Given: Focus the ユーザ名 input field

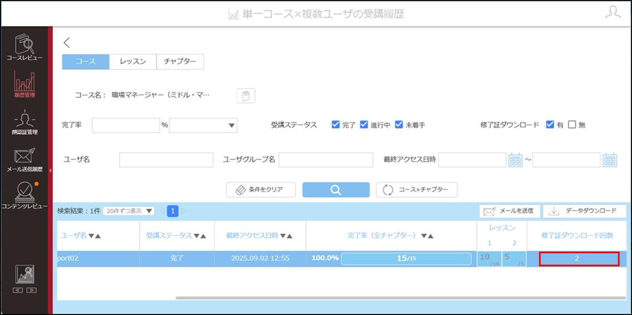Looking at the screenshot, I should point(166,160).
